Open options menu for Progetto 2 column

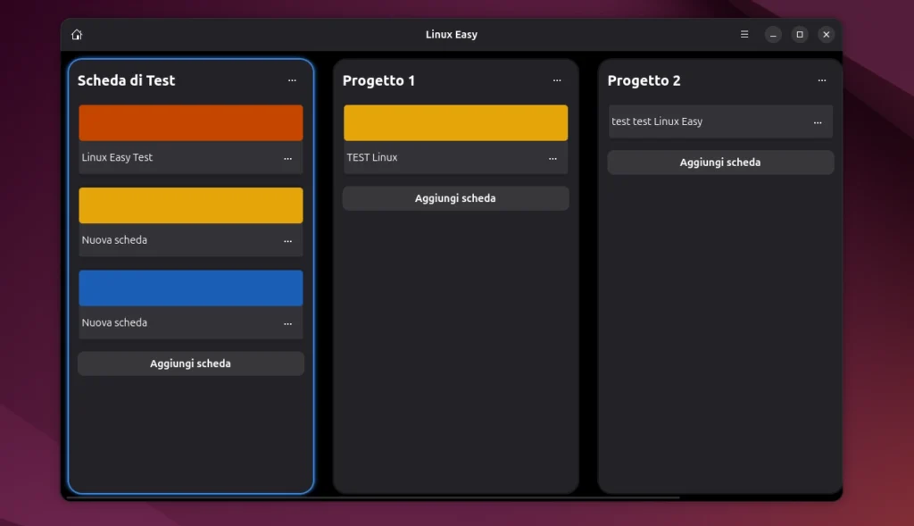tap(821, 80)
